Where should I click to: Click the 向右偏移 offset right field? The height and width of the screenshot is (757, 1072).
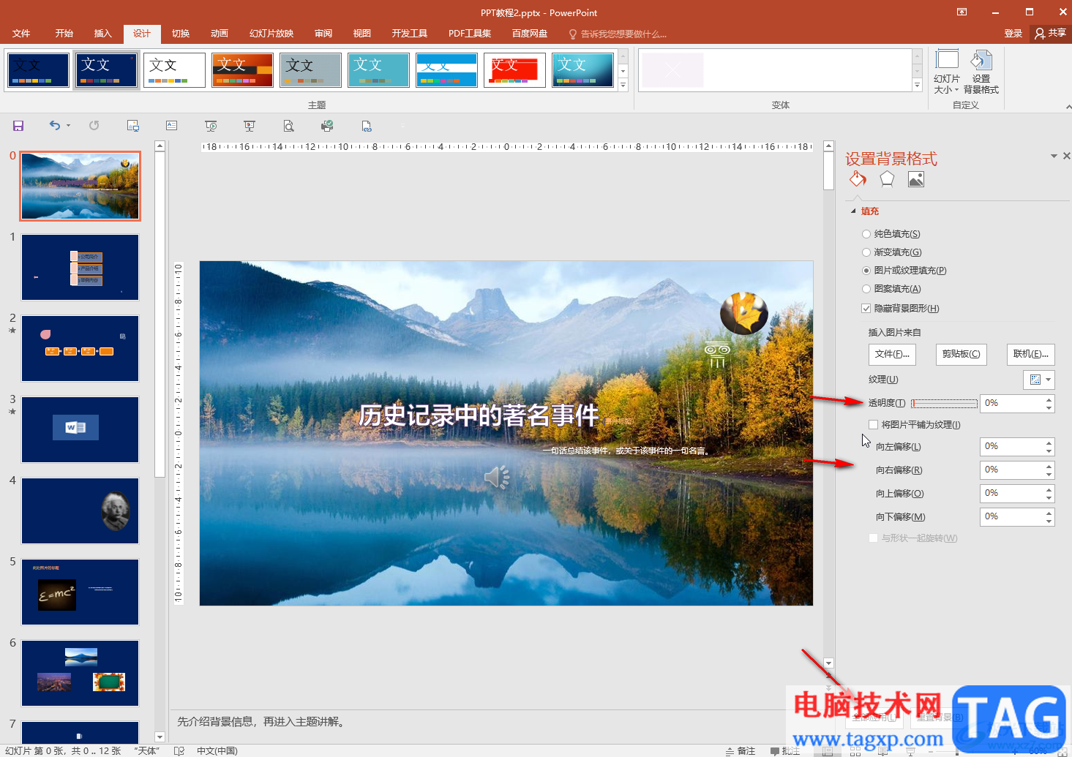click(1012, 470)
